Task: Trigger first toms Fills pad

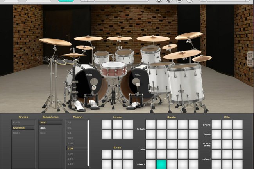Action: pyautogui.click(x=216, y=134)
